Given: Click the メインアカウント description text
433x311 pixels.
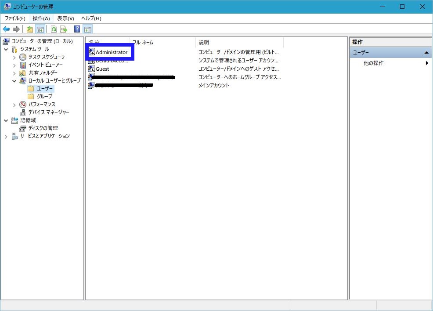Looking at the screenshot, I should (x=214, y=85).
